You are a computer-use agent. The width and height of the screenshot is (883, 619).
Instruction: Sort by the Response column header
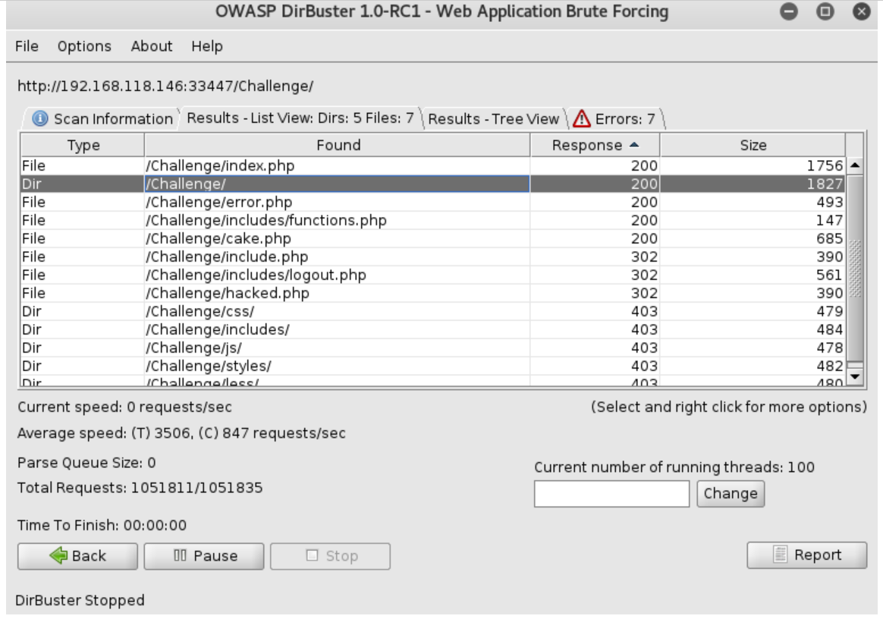pos(595,146)
